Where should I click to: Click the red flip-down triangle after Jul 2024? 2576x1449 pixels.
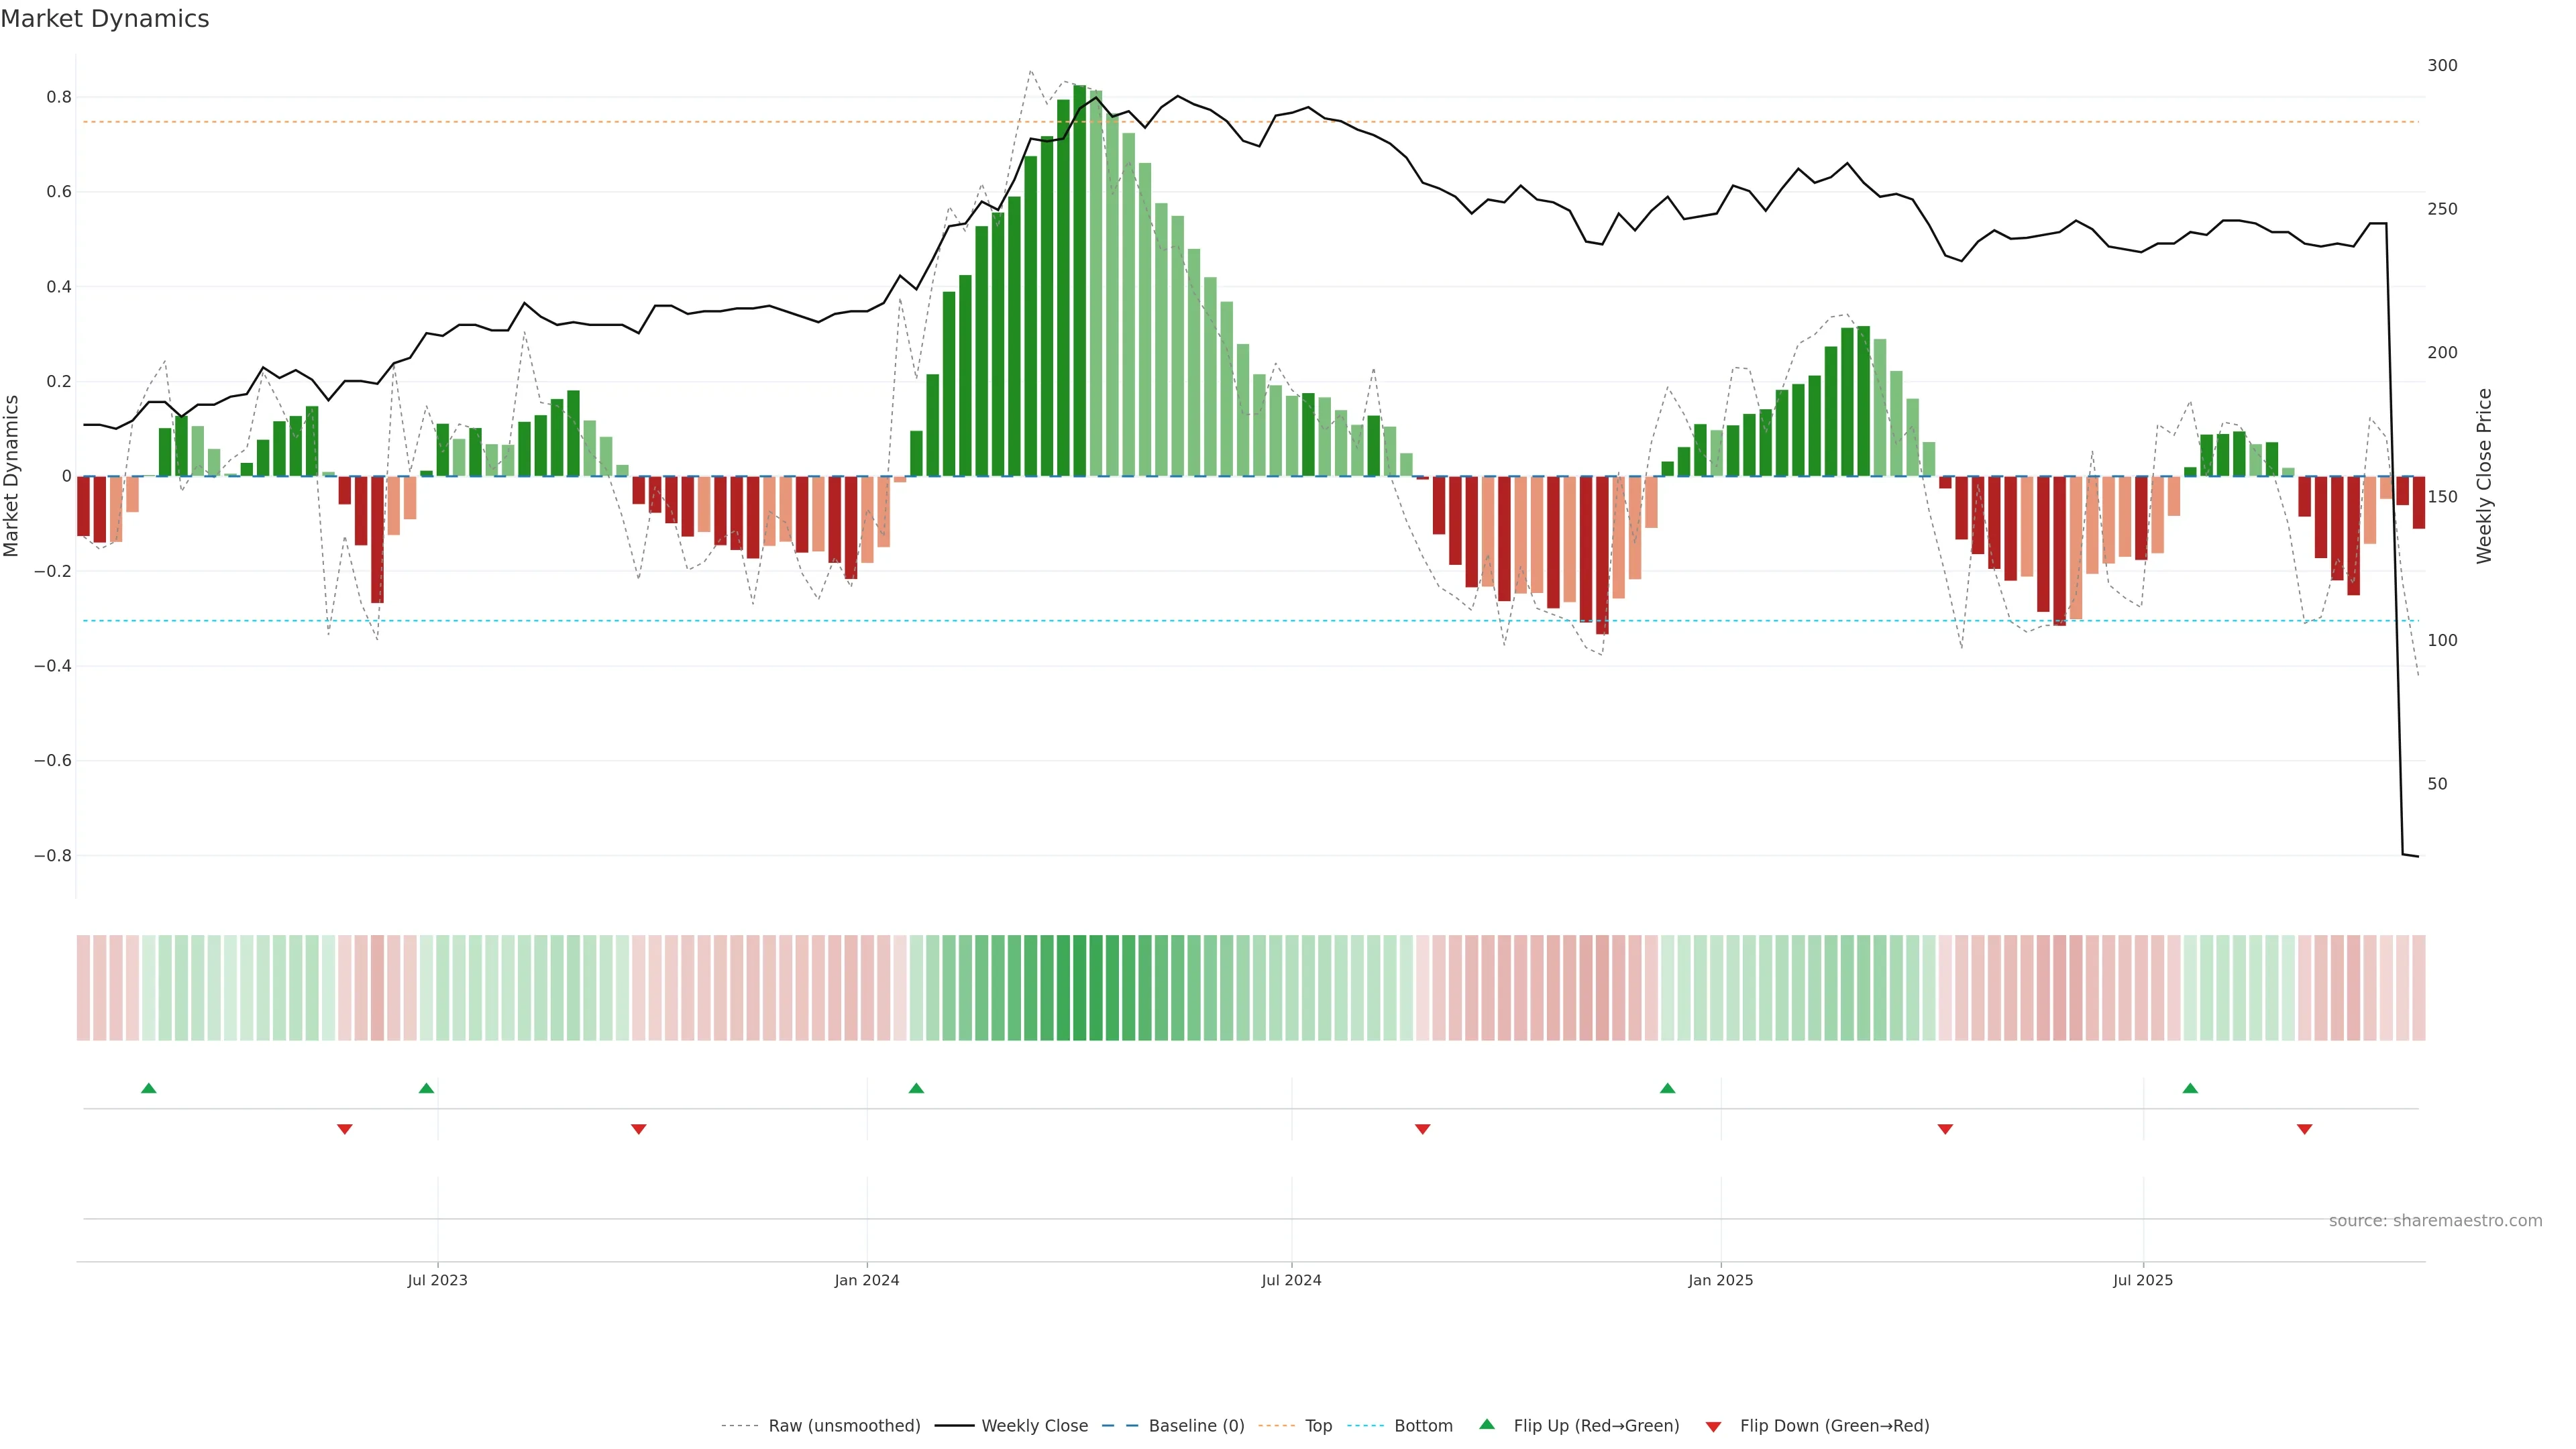[x=1422, y=1129]
